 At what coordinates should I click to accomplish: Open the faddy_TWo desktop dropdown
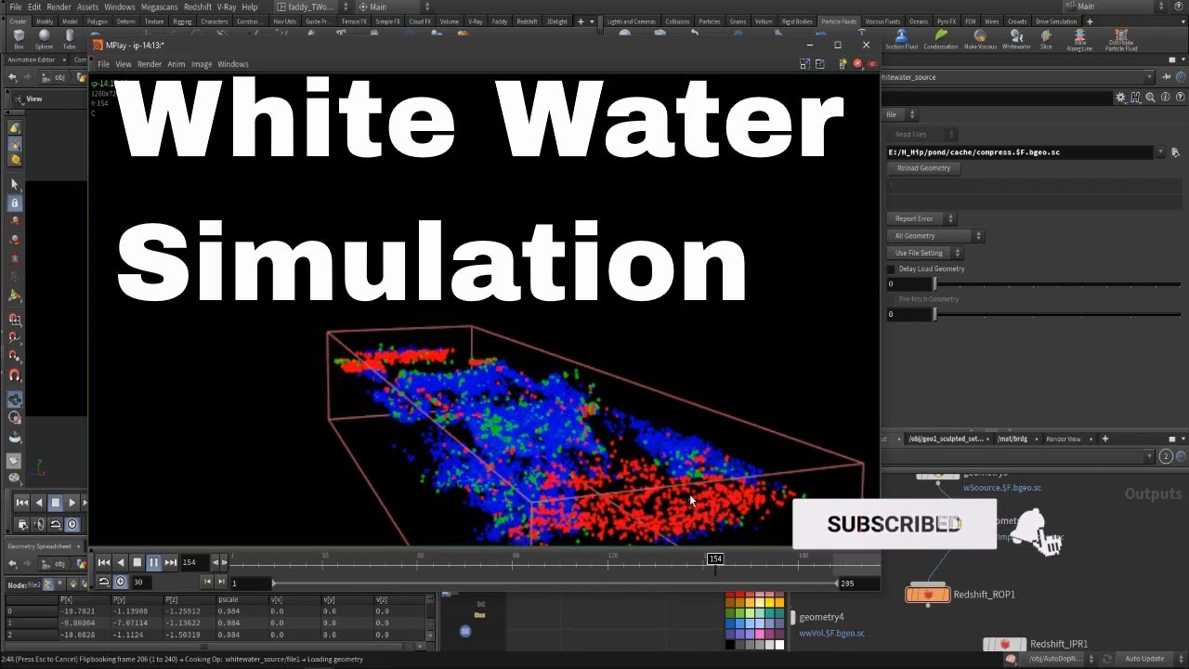(x=312, y=7)
